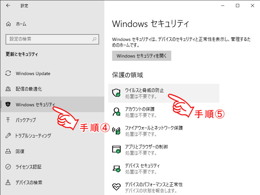Click the device health heart icon

pos(116,187)
